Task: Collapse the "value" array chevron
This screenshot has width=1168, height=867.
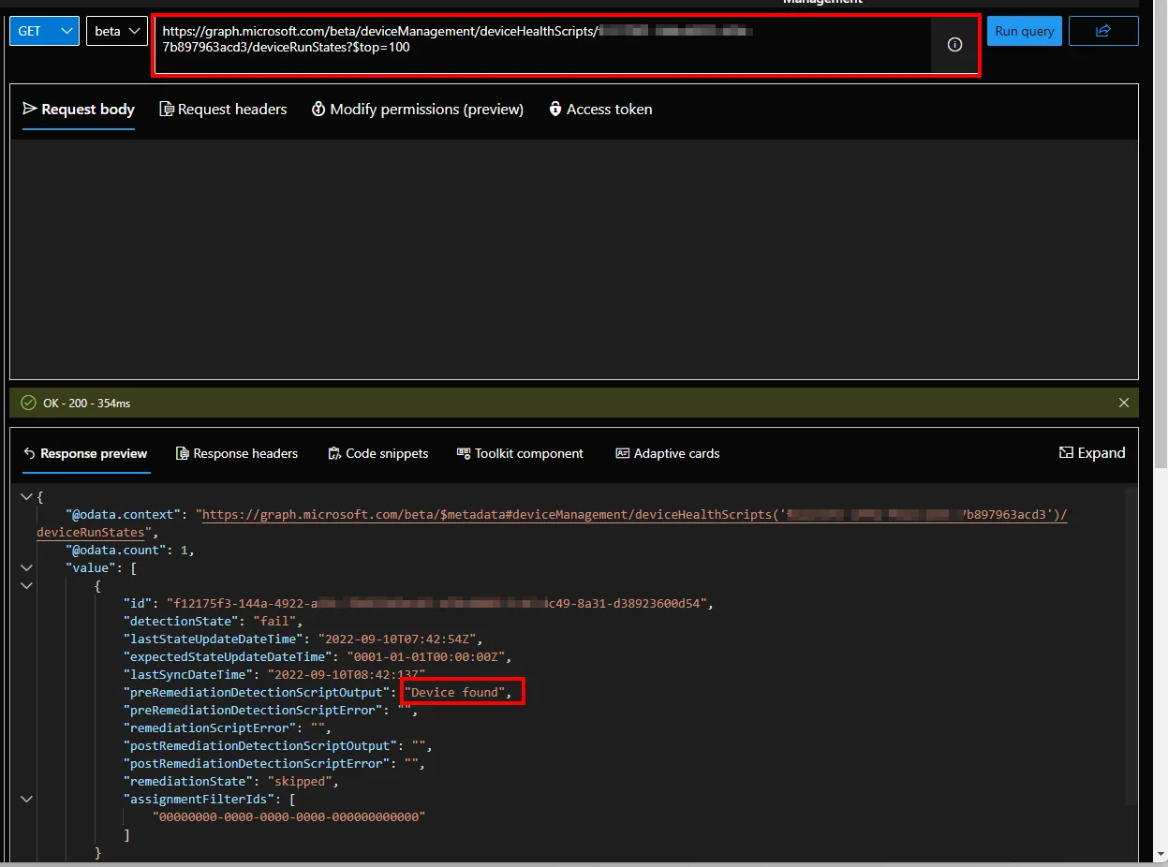Action: point(26,567)
